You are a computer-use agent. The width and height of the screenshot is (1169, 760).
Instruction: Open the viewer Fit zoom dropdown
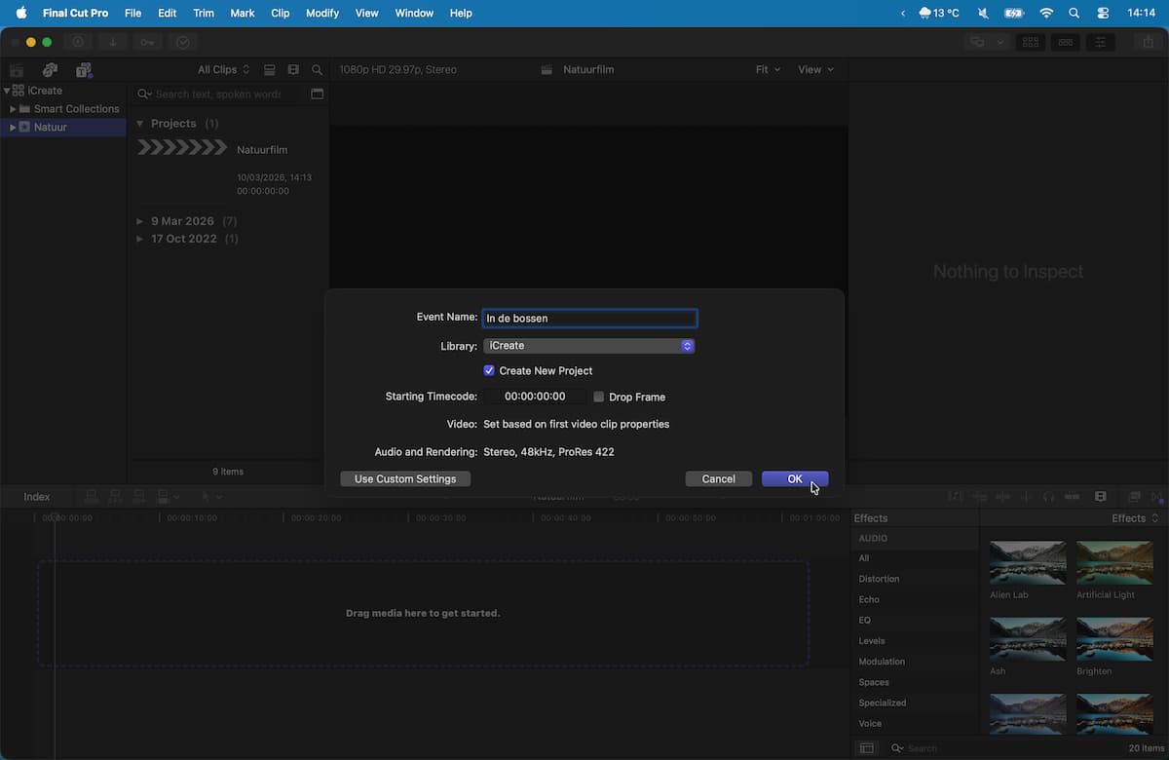click(769, 69)
